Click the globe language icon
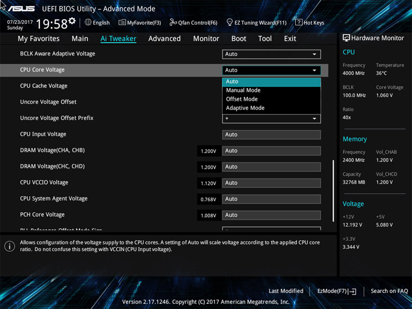The width and height of the screenshot is (412, 309). click(x=88, y=22)
